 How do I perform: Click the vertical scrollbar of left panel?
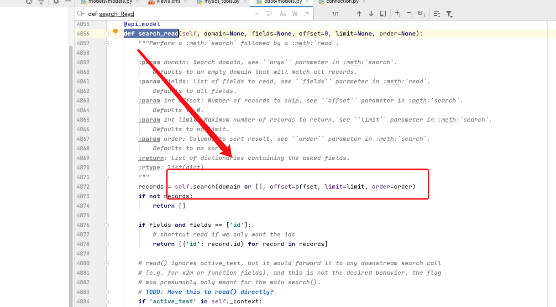tap(70, 175)
